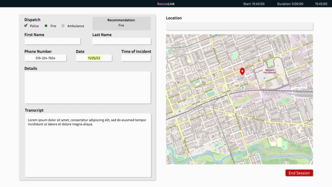Click the Last Name input field
Screen dimensions: 332x187
pyautogui.click(x=122, y=41)
